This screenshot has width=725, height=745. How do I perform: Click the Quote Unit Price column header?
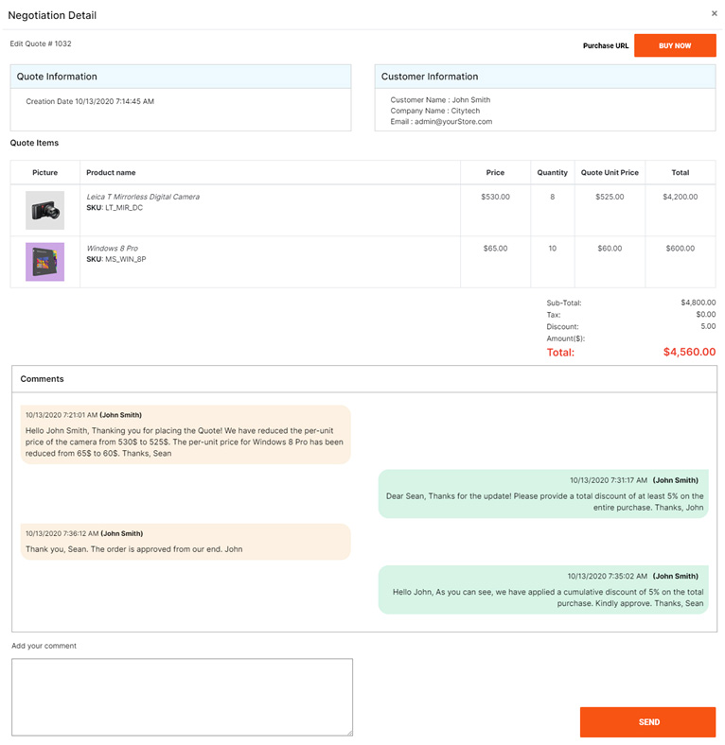[610, 172]
